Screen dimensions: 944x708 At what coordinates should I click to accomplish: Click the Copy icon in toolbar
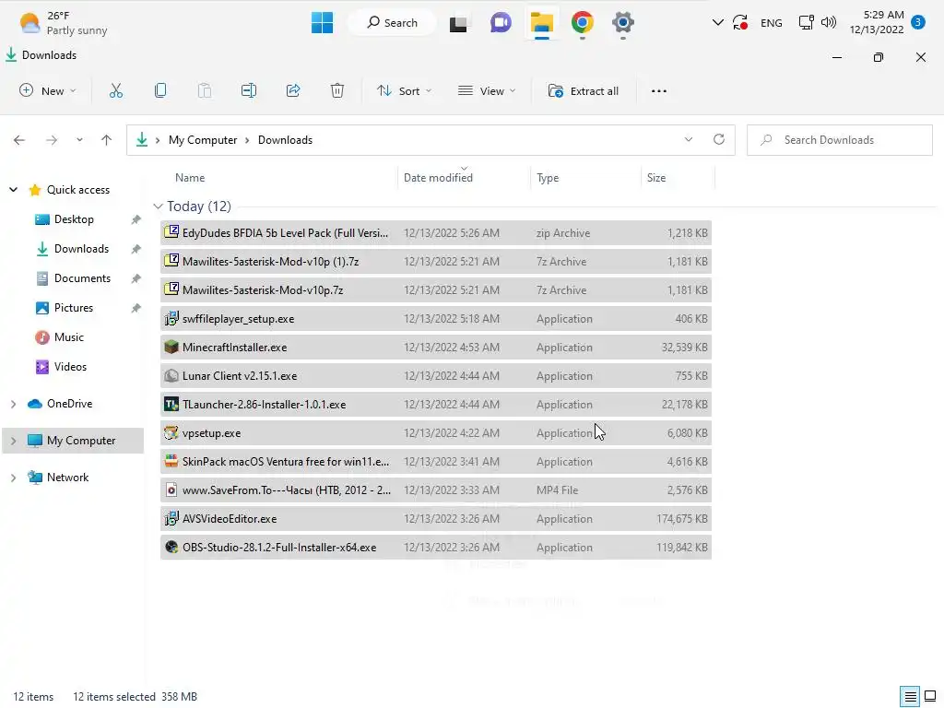pyautogui.click(x=160, y=91)
